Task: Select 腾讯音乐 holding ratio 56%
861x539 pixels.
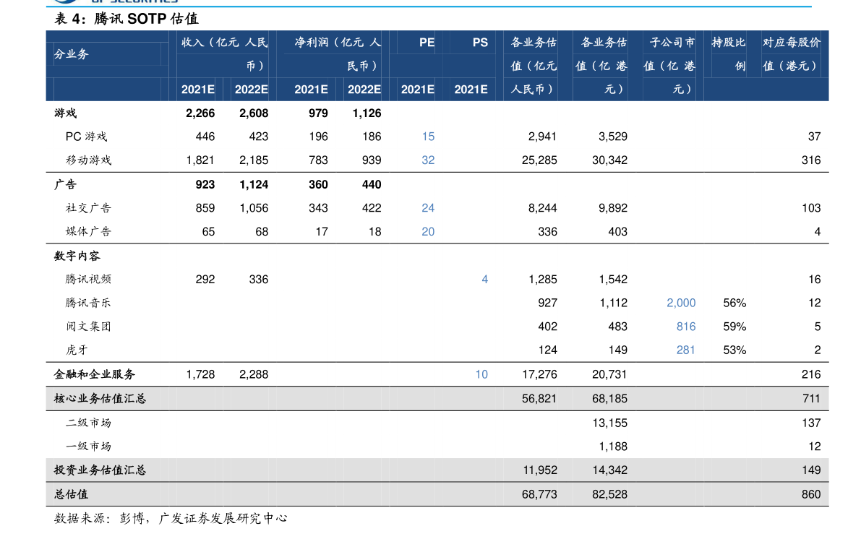Action: point(734,303)
